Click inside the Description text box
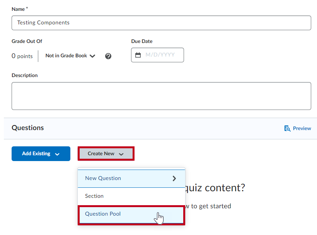Screen dimensions: 317x235 pyautogui.click(x=161, y=96)
